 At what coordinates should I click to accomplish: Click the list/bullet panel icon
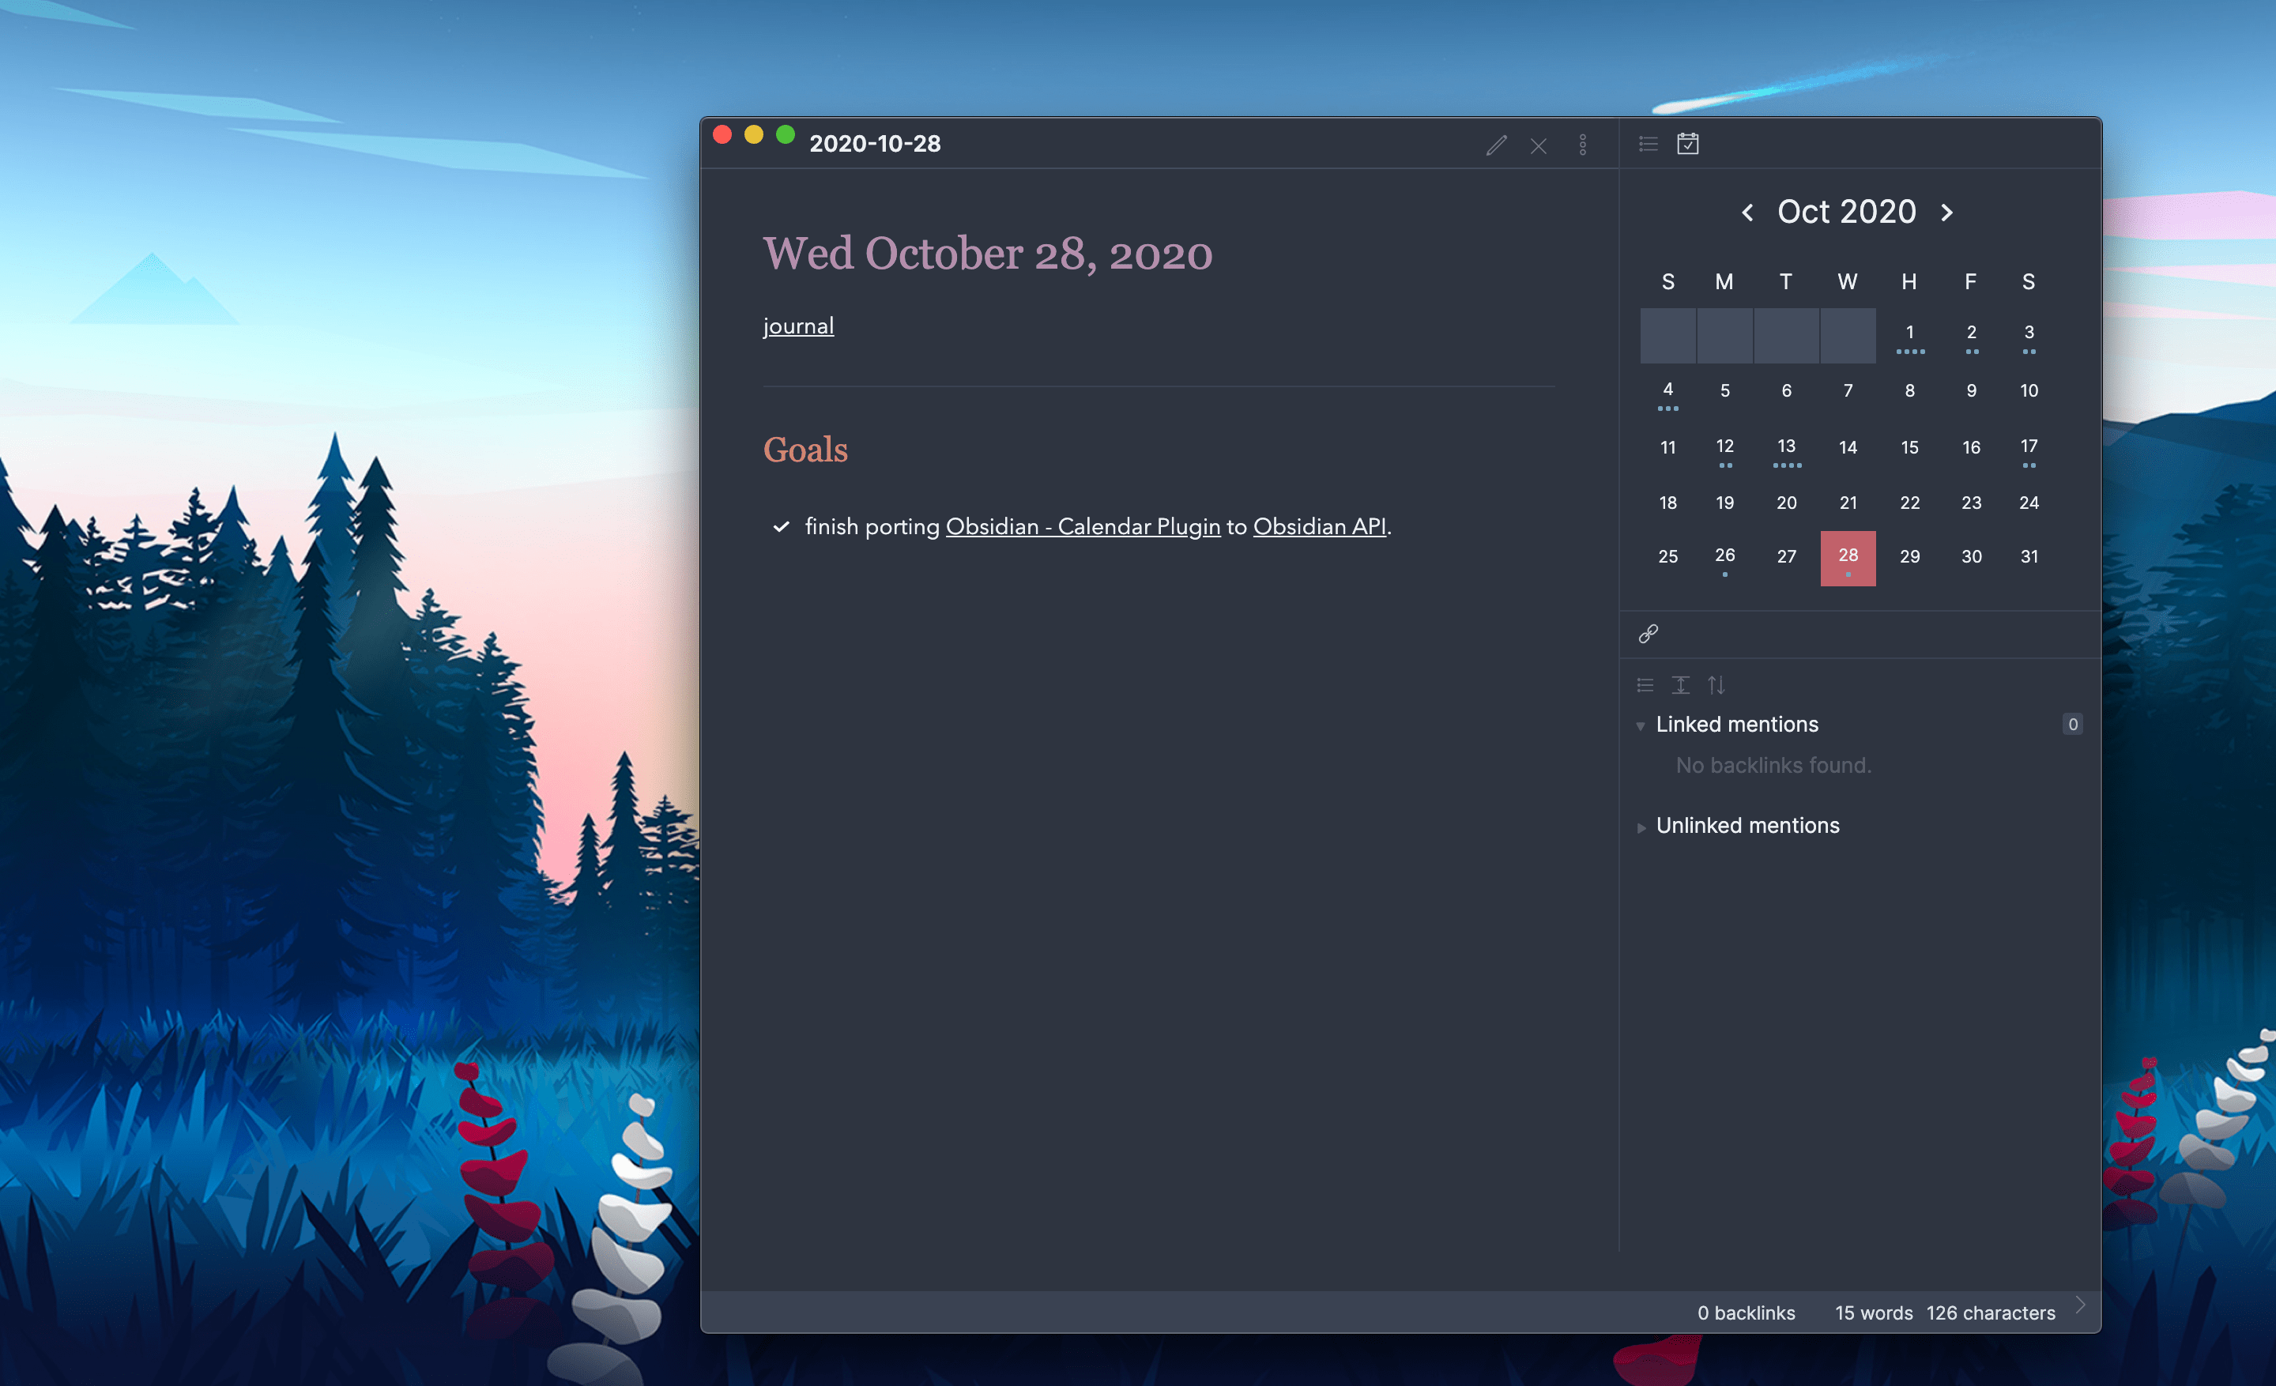[x=1649, y=143]
